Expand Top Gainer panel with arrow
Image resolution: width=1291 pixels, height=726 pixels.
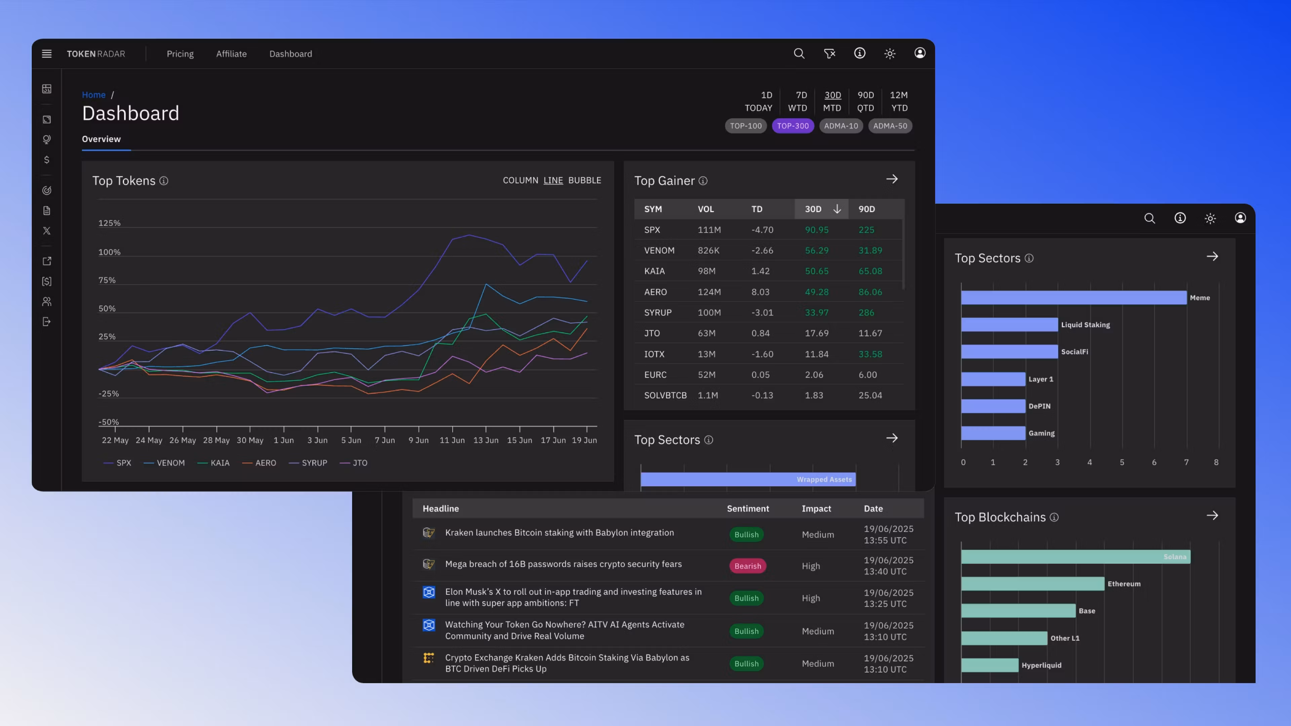pos(892,179)
